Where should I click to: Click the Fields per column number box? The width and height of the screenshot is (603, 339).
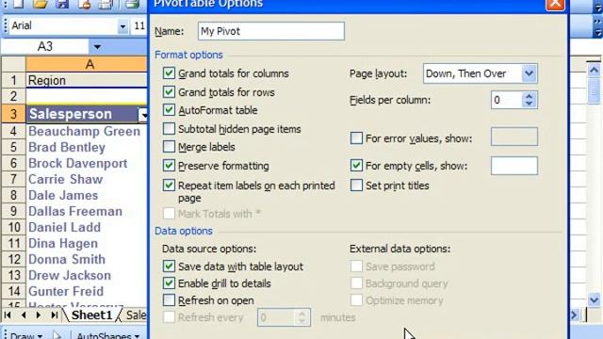(507, 100)
